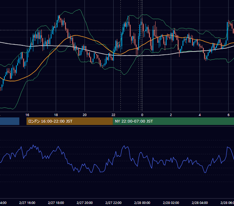Click the hour label 2 on axis
This screenshot has width=234, height=206.
(x=171, y=115)
